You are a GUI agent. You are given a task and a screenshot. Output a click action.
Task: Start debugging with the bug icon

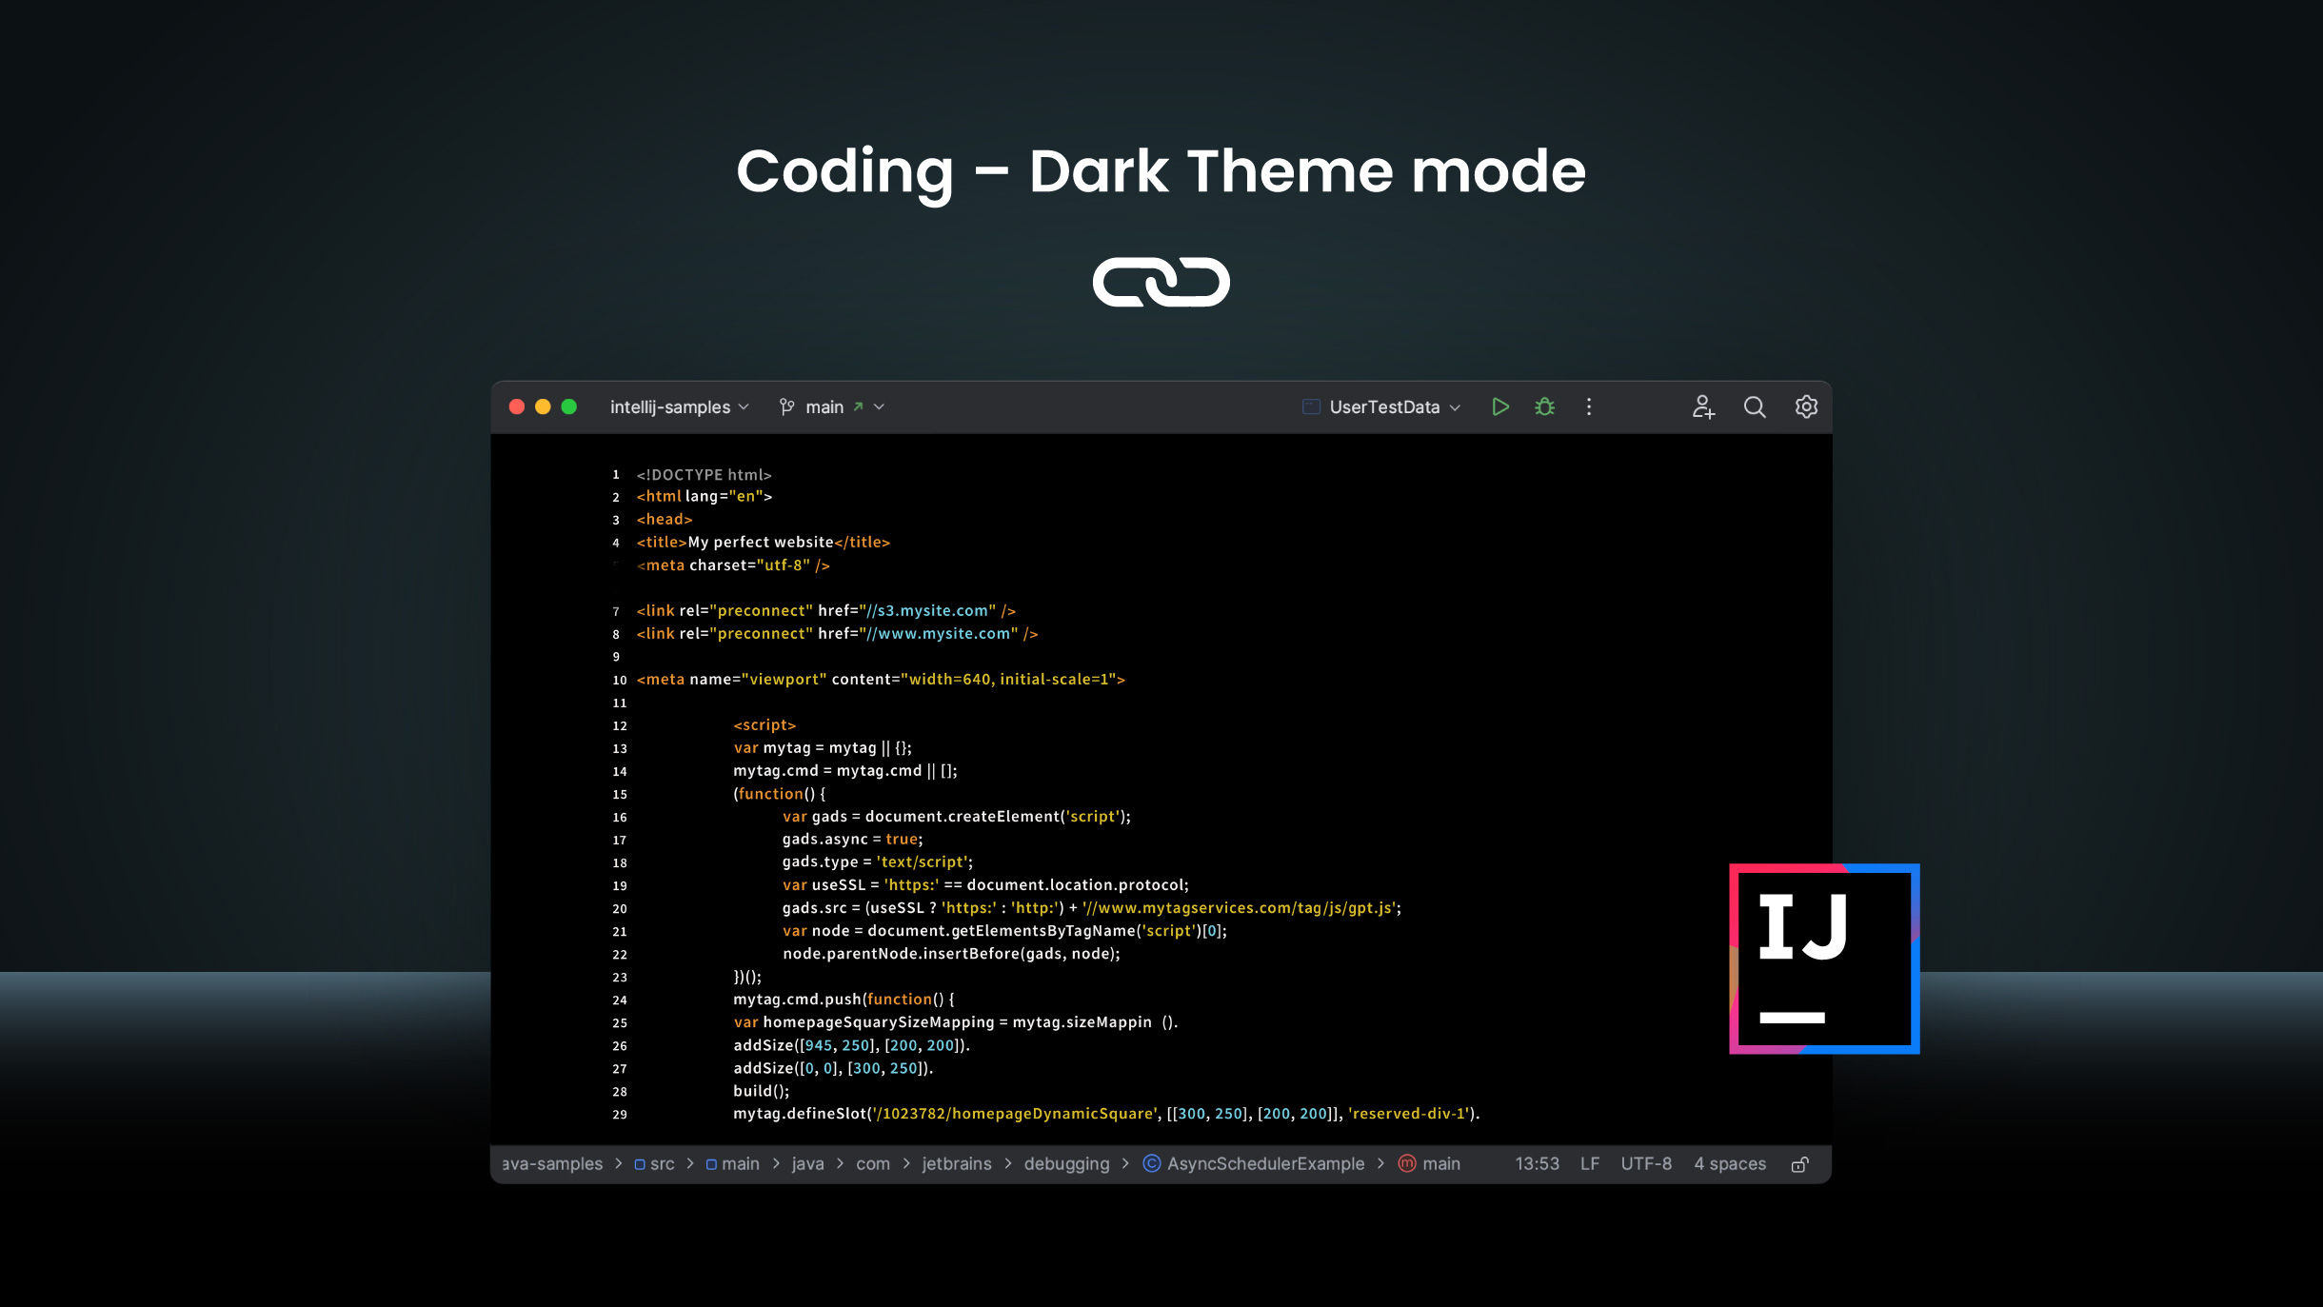[x=1543, y=406]
